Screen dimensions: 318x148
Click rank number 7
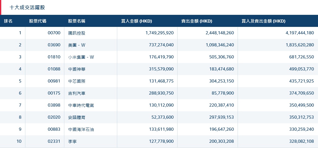[x=20, y=105]
